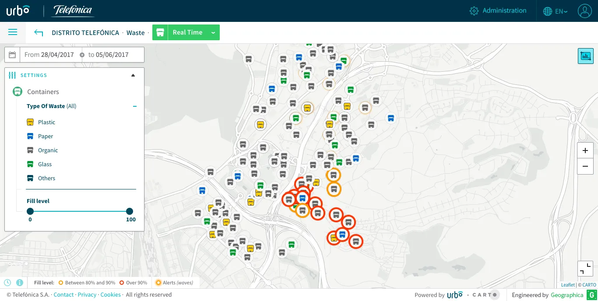Select DISTRITO TELEFÓNICA breadcrumb

point(85,33)
